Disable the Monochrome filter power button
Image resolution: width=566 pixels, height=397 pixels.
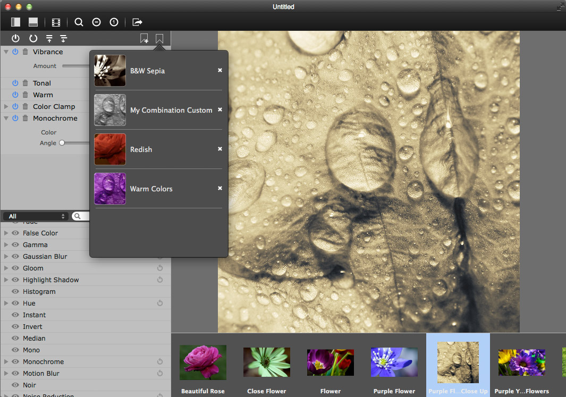click(x=15, y=119)
